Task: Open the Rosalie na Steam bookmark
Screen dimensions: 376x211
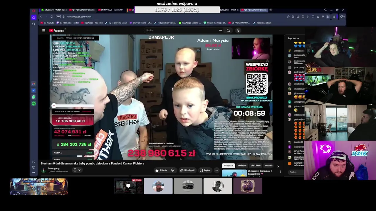Action: click(x=262, y=23)
